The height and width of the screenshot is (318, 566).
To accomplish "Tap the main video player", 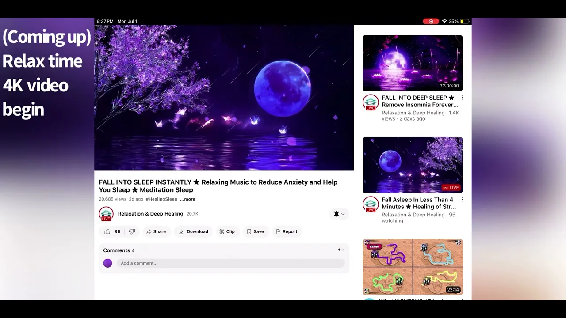I will coord(224,98).
